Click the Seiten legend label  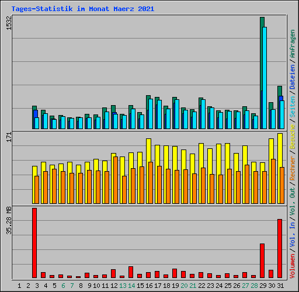click(x=293, y=107)
